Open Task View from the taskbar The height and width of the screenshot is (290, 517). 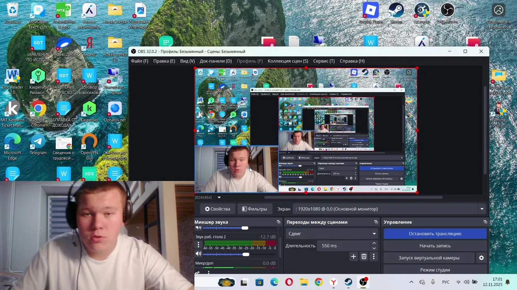244,283
